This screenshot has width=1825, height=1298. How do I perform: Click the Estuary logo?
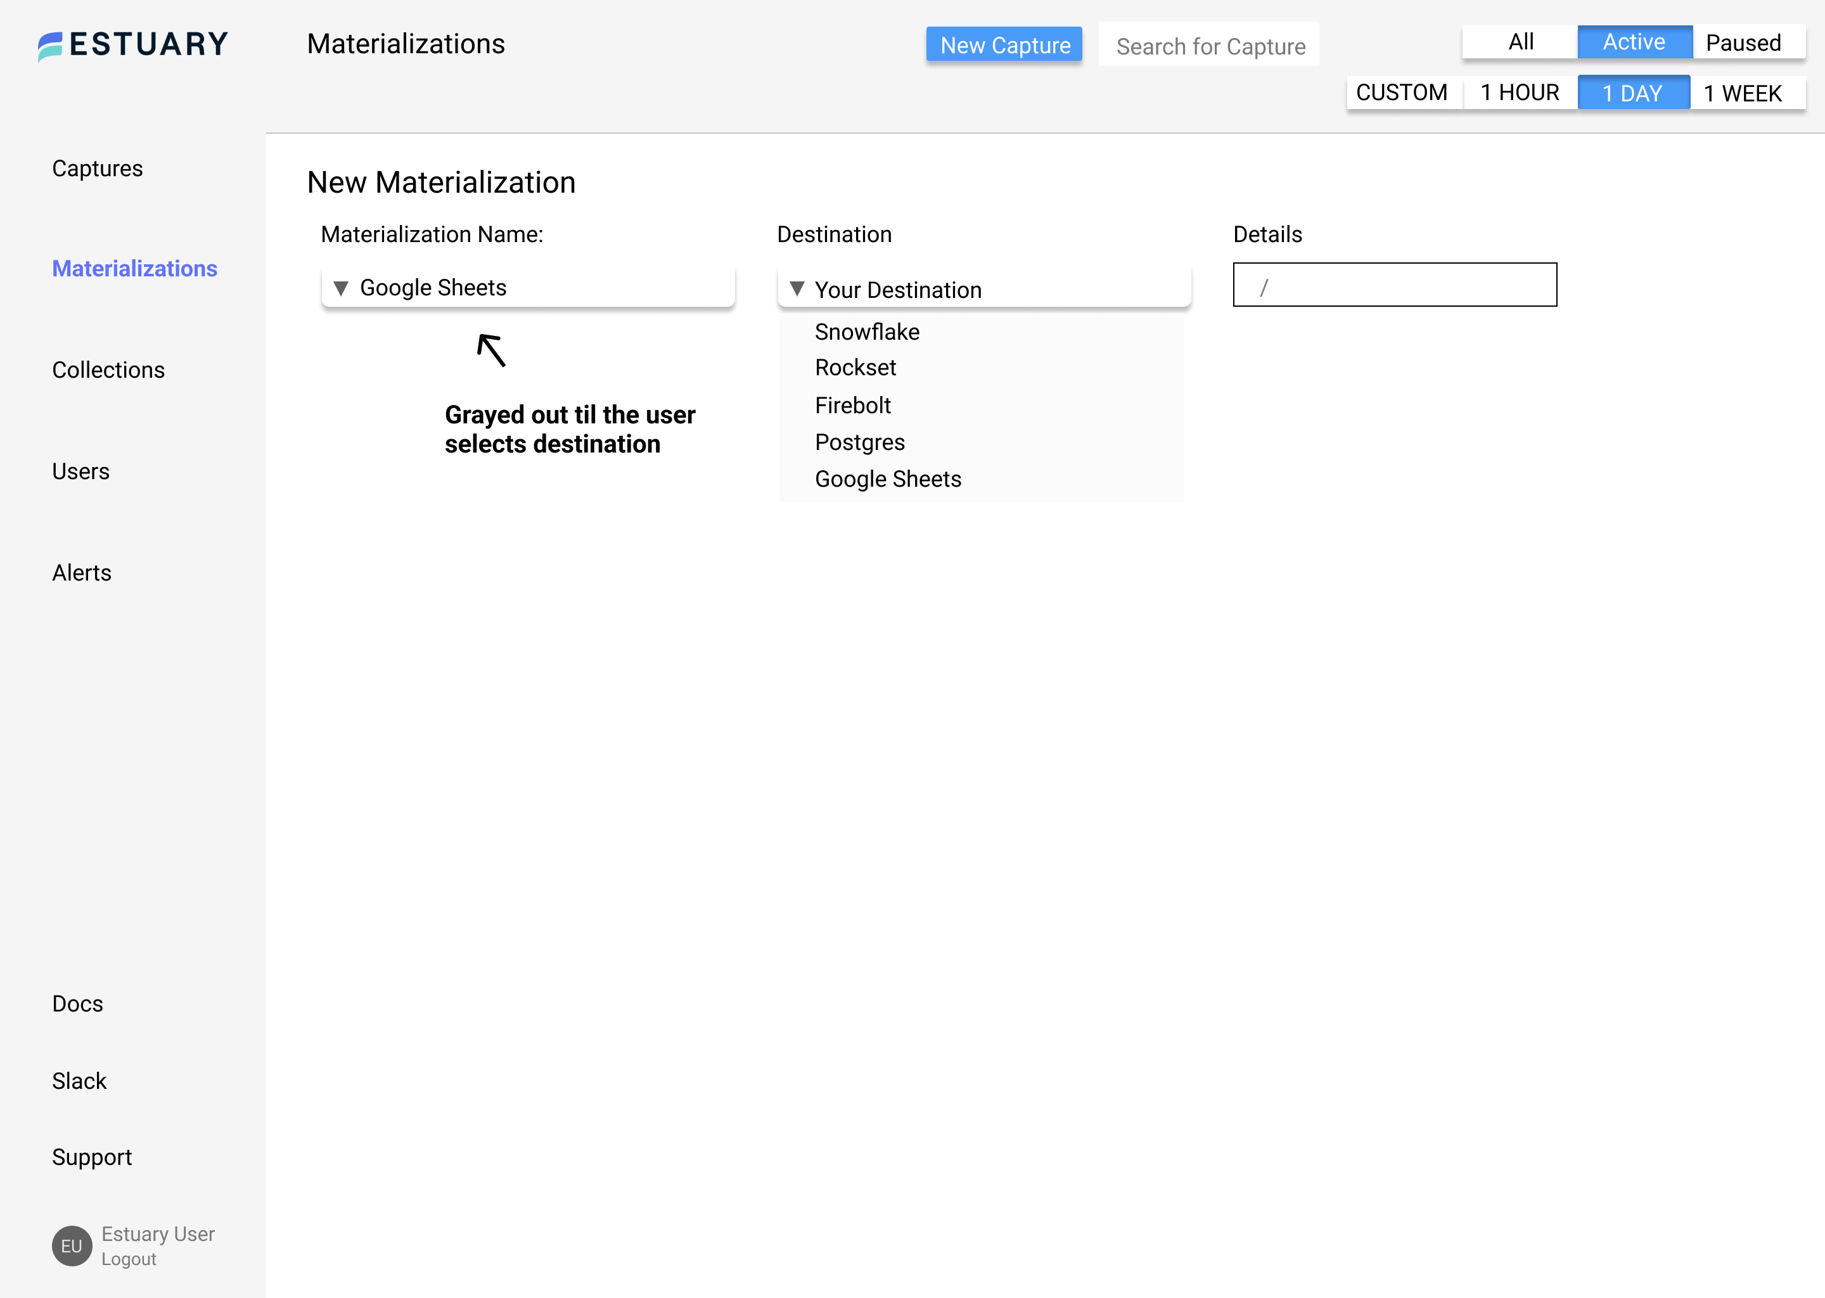pos(132,43)
